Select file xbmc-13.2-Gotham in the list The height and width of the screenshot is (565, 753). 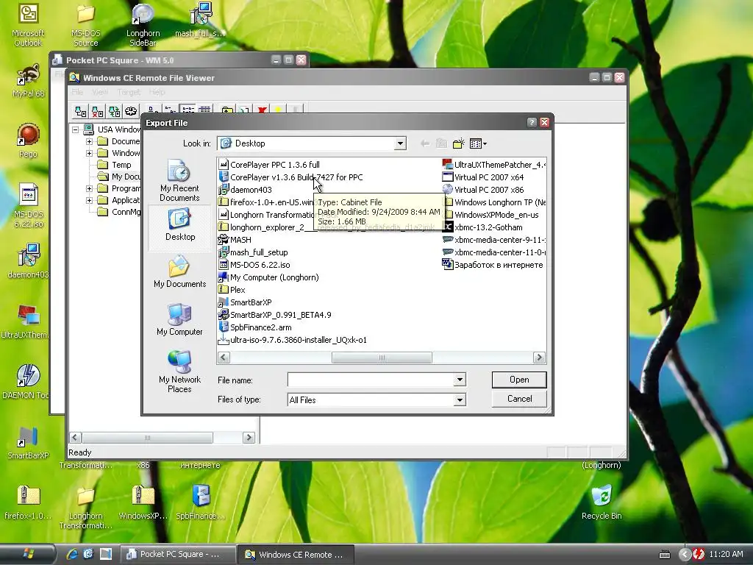point(488,227)
